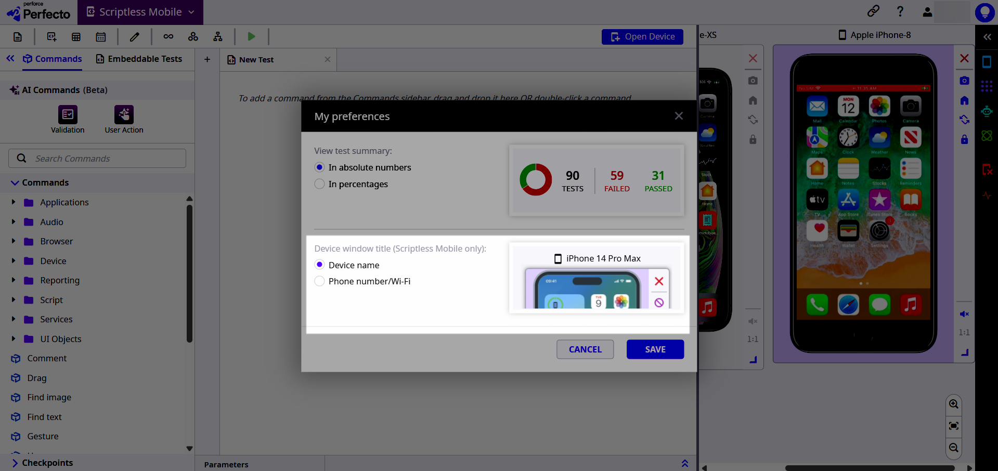Image resolution: width=998 pixels, height=471 pixels.
Task: Select Phone number/Wi-Fi radio option
Action: (x=319, y=281)
